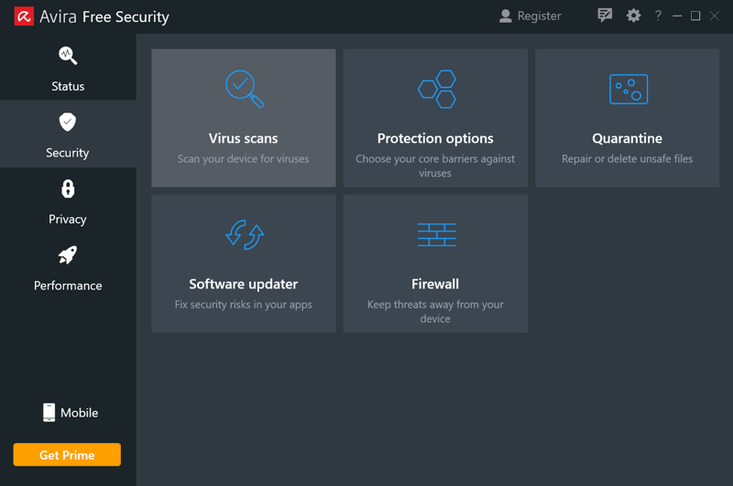Click 'Choose your core barriers against viruses' text
733x486 pixels.
point(435,166)
